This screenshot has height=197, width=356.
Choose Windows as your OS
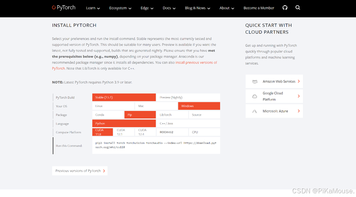pyautogui.click(x=199, y=106)
